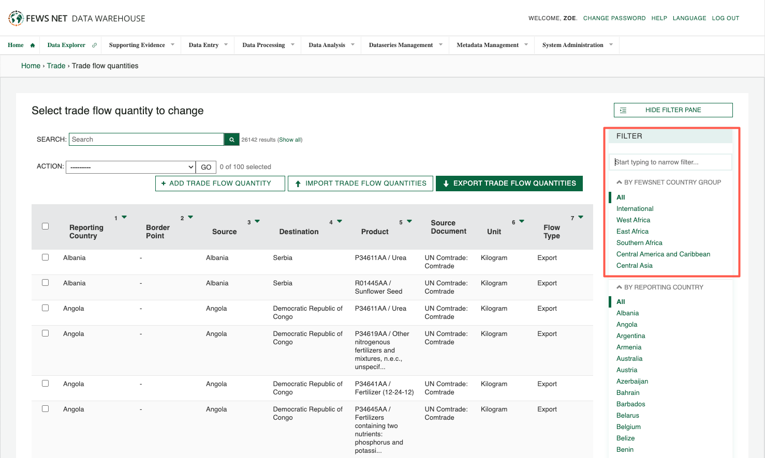The image size is (765, 458).
Task: Select all rows with the header checkbox
Action: point(45,226)
